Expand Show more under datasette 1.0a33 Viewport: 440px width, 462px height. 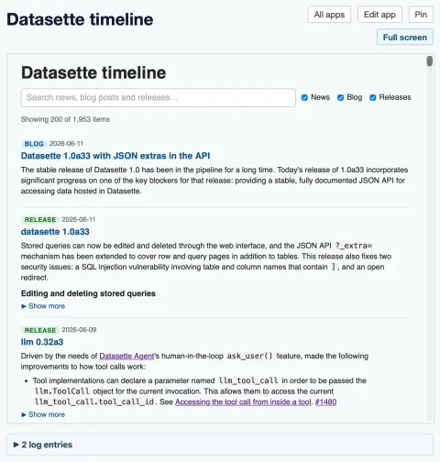coord(43,306)
